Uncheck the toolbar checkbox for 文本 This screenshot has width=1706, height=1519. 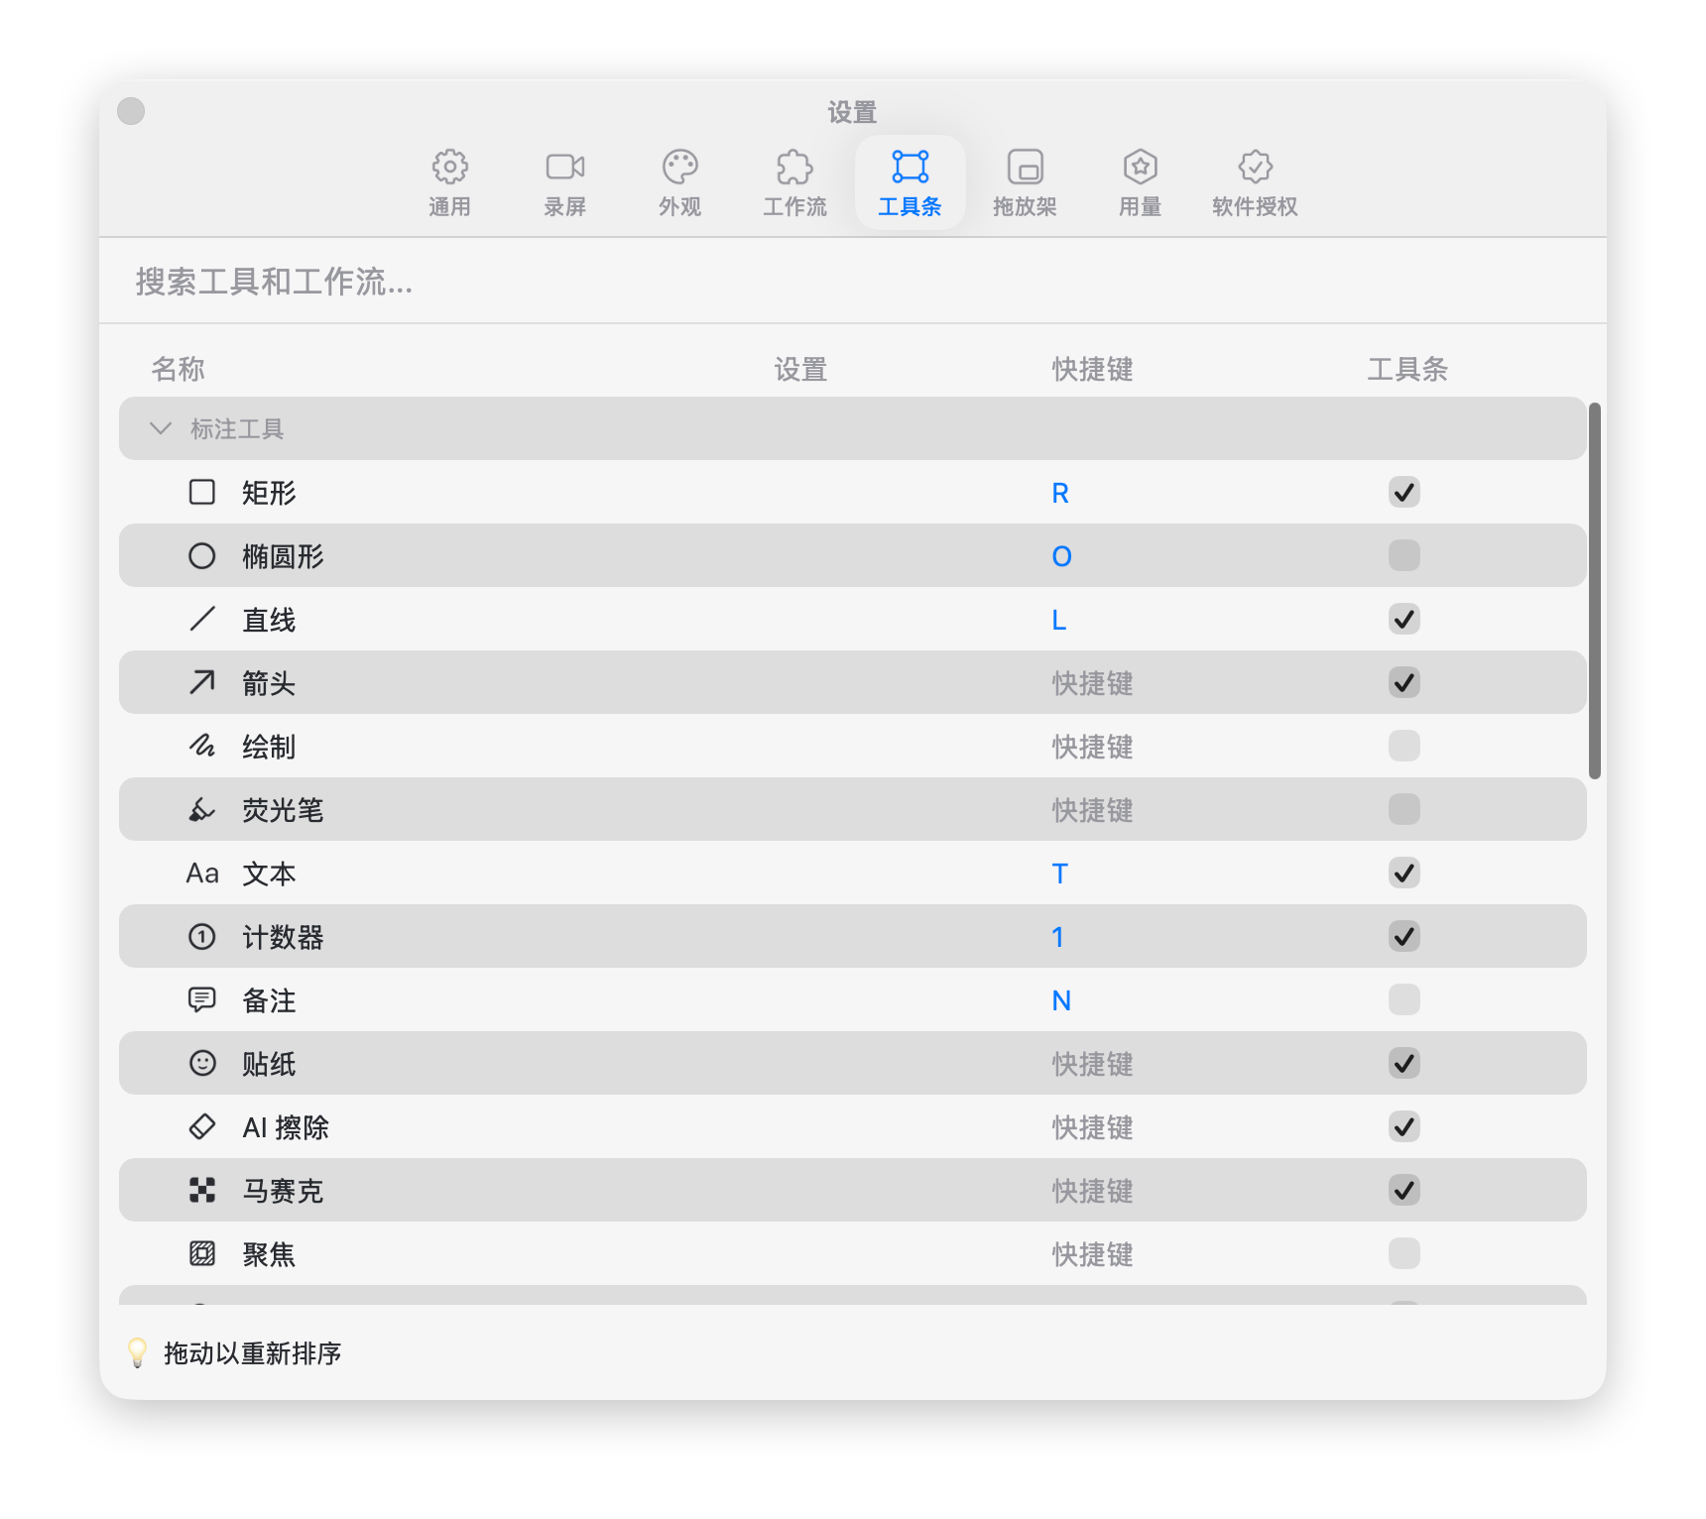(1404, 873)
